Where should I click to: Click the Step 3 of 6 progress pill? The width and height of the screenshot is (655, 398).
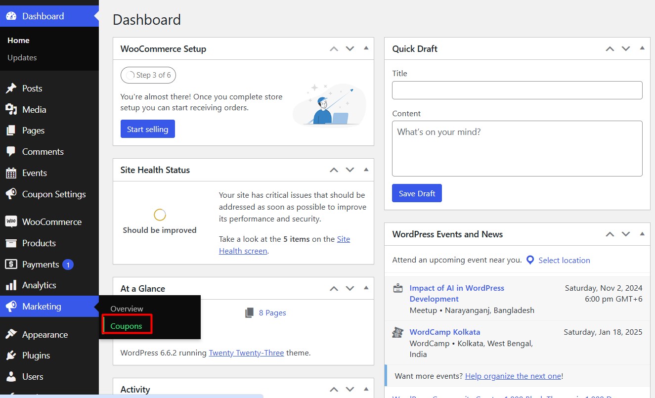click(x=148, y=75)
